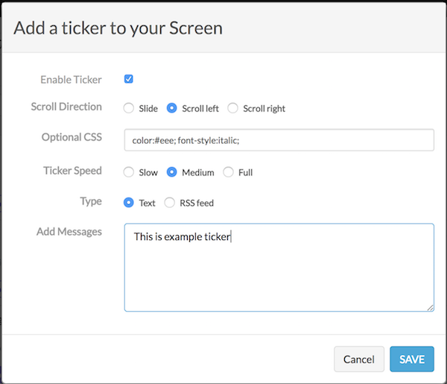447x384 pixels.
Task: Cancel the ticker dialog
Action: pyautogui.click(x=359, y=359)
